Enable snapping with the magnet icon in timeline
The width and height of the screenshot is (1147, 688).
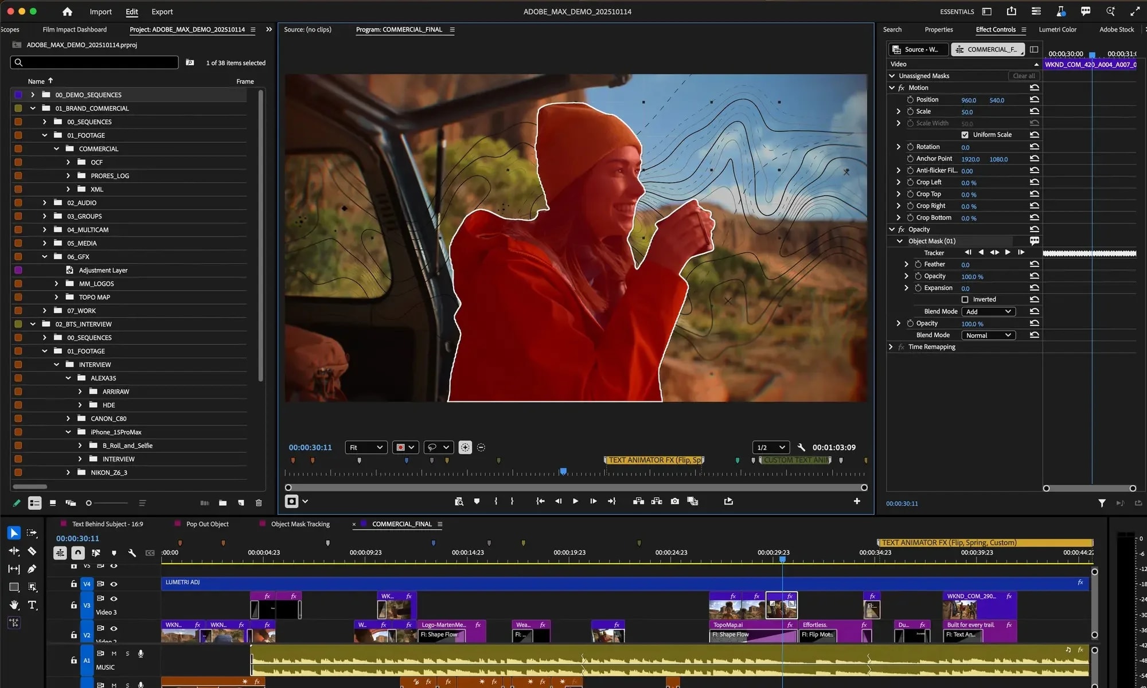[x=78, y=553]
